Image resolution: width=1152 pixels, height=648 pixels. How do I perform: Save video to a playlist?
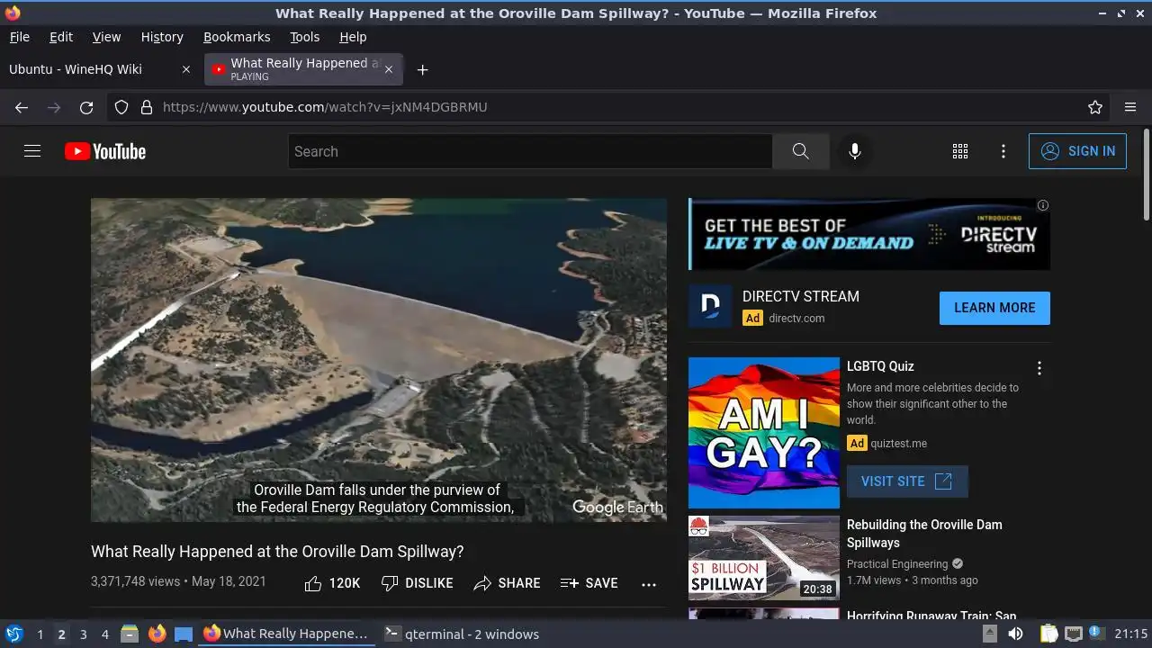point(589,583)
